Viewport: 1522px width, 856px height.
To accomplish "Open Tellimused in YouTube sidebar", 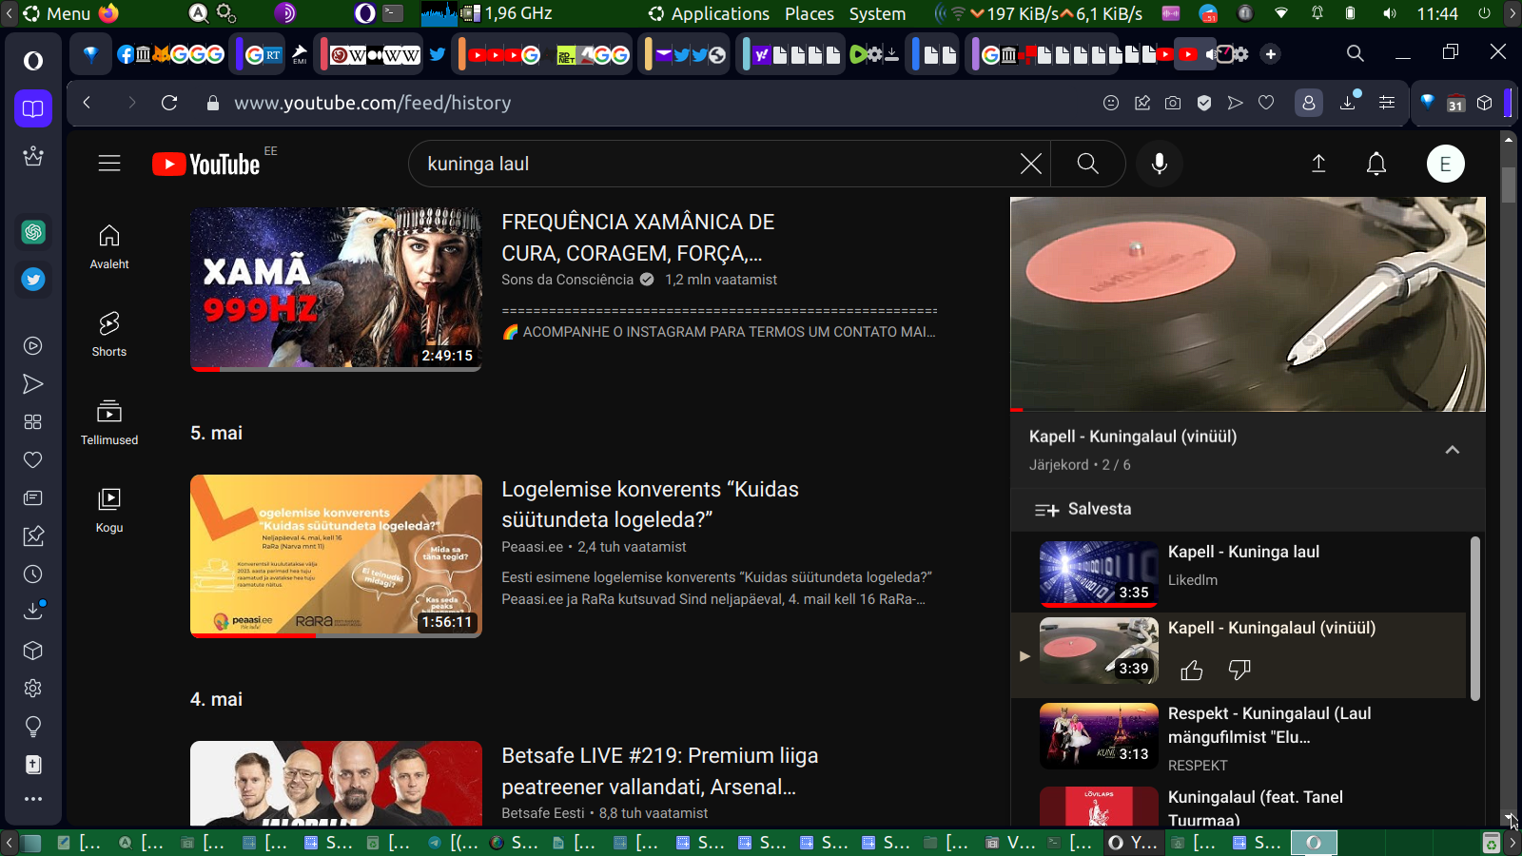I will 109,422.
